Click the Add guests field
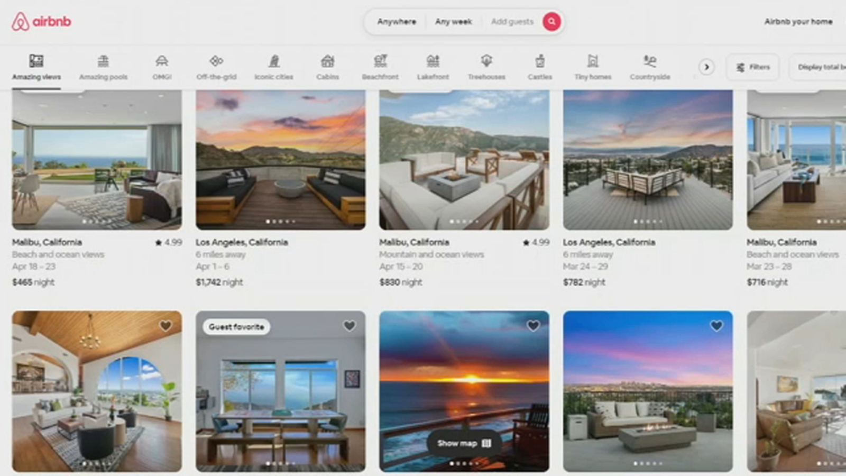Viewport: 846px width, 476px height. click(512, 22)
